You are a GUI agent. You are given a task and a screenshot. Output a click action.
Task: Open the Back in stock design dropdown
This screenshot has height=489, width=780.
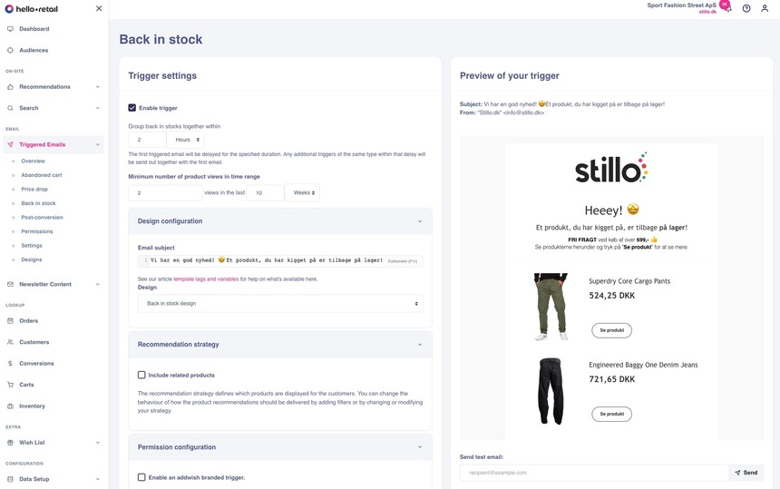coord(279,303)
